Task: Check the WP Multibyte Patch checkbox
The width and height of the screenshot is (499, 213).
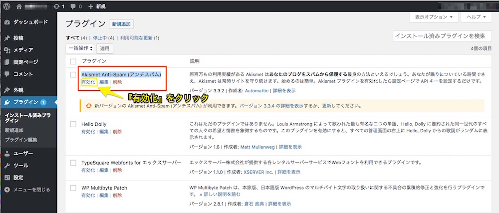Action: coord(73,188)
